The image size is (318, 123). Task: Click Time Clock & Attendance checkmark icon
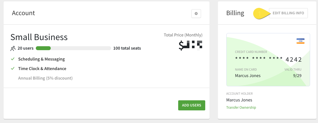click(x=13, y=68)
